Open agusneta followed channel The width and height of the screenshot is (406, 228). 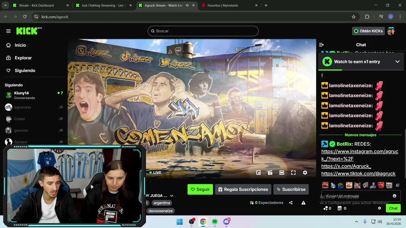tap(34, 107)
